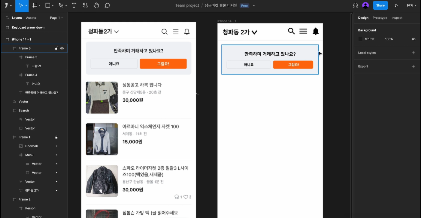Click the iPhone 14 - 1 frame label

(x=227, y=21)
